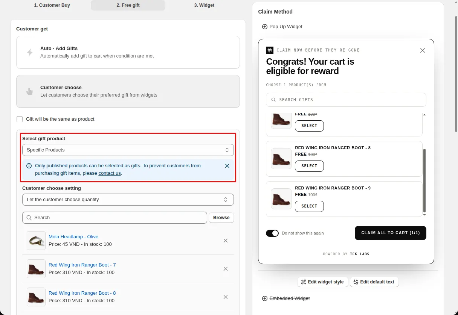
Task: Remove Red Wing Iron Ranger Boot - 8 from list
Action: coord(226,297)
